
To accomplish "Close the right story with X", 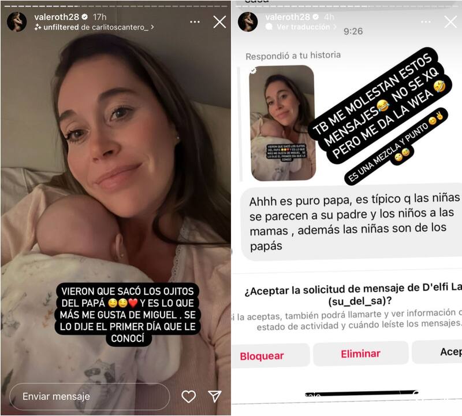I will pos(450,22).
